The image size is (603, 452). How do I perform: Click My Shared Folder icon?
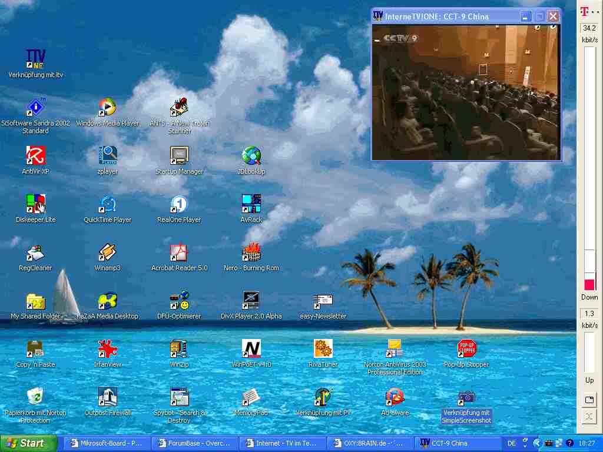35,301
